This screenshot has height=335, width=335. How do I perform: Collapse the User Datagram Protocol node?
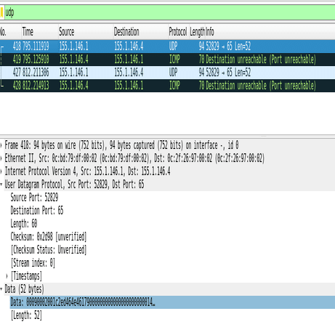tap(1, 185)
